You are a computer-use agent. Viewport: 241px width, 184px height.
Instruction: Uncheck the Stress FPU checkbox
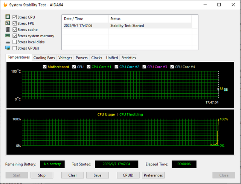point(15,23)
